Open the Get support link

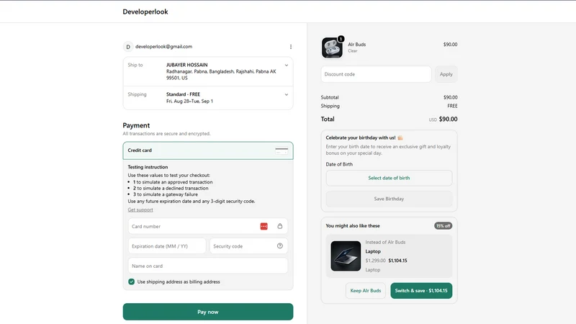[x=140, y=210]
